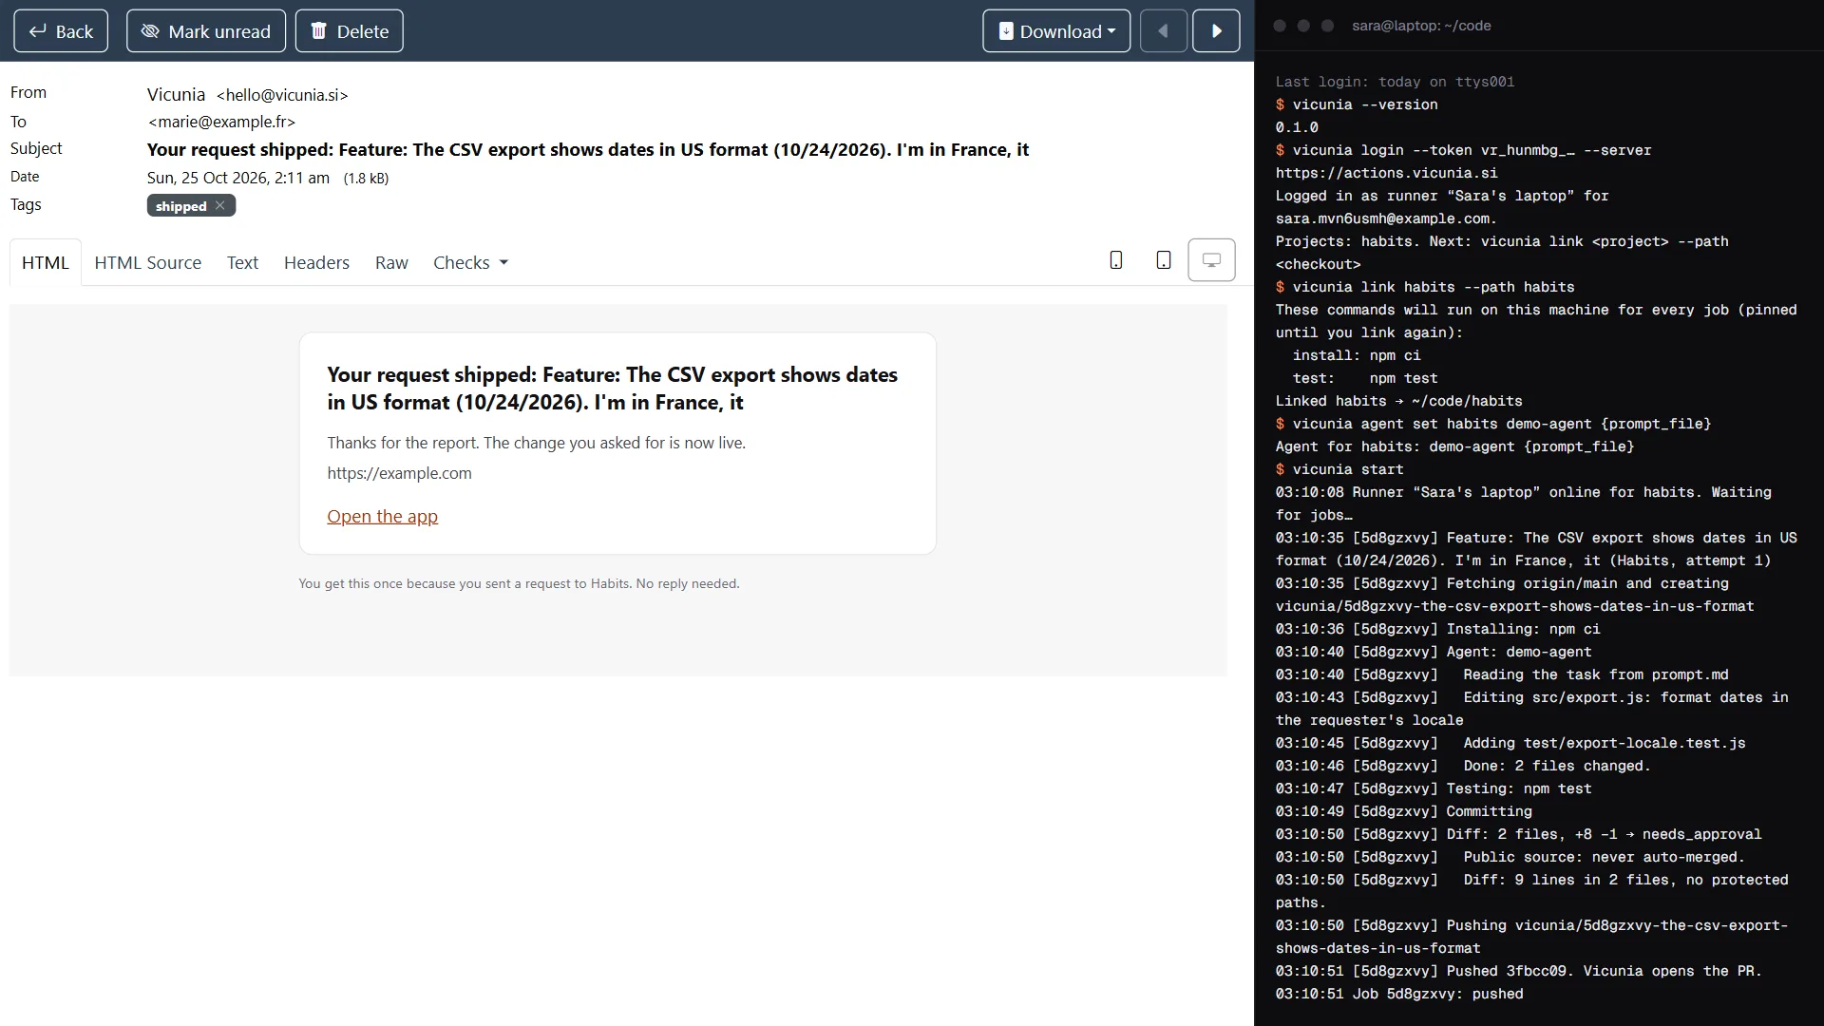This screenshot has width=1824, height=1026.
Task: Open the Download dropdown menu
Action: click(x=1056, y=31)
